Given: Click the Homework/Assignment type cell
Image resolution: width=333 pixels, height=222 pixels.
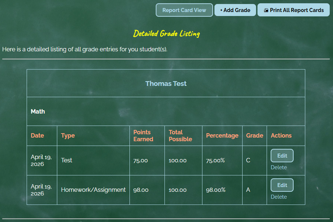Looking at the screenshot, I should [x=93, y=190].
